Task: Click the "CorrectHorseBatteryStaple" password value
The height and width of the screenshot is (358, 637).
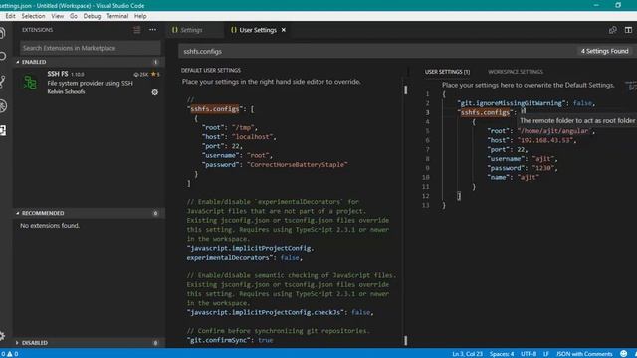Action: coord(297,164)
